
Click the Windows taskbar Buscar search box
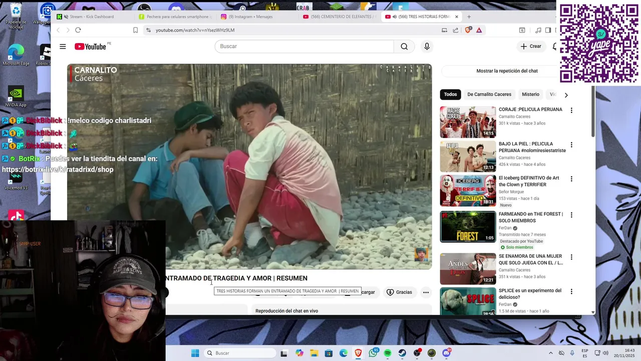pyautogui.click(x=241, y=353)
